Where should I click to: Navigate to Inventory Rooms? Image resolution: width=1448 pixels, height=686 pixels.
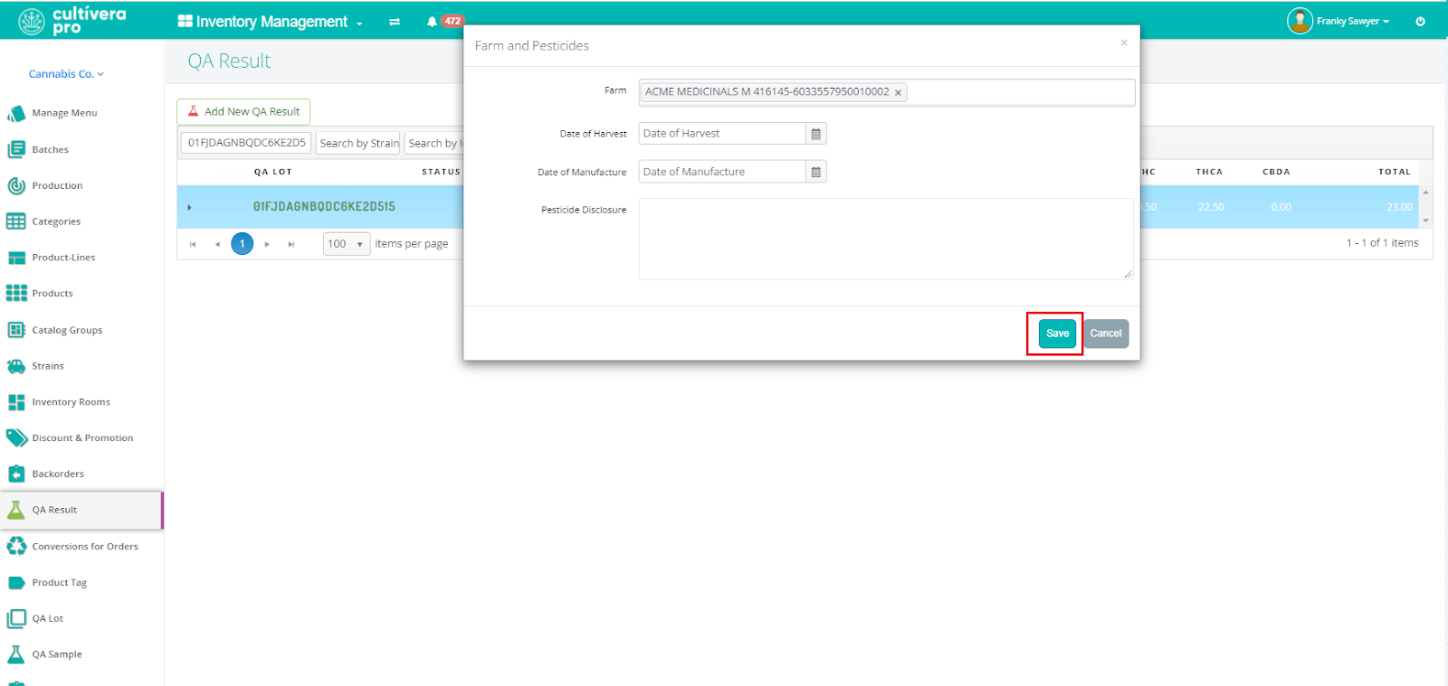(71, 402)
